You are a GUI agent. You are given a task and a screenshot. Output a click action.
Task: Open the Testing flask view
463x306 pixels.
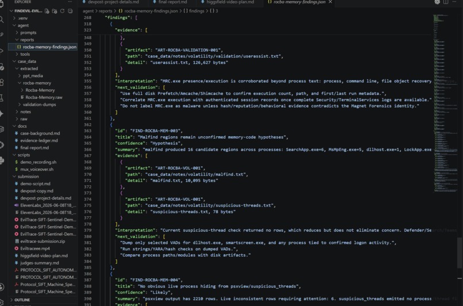tap(2, 98)
